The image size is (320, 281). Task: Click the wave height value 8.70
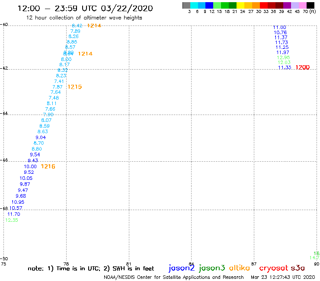click(x=39, y=143)
